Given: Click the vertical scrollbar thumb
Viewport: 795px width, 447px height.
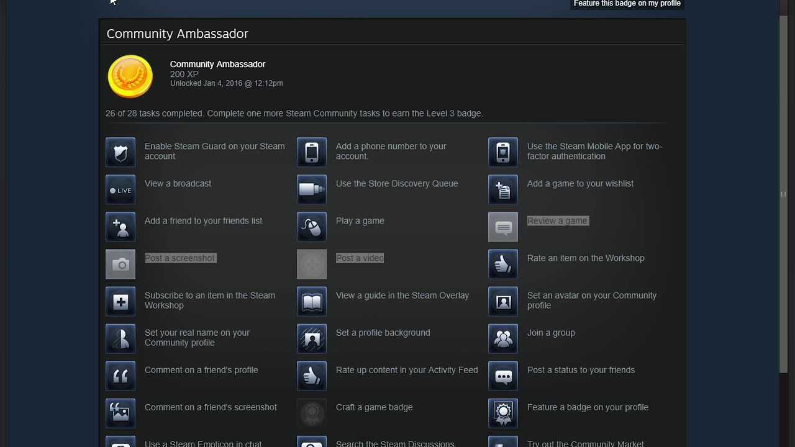Looking at the screenshot, I should pyautogui.click(x=783, y=194).
